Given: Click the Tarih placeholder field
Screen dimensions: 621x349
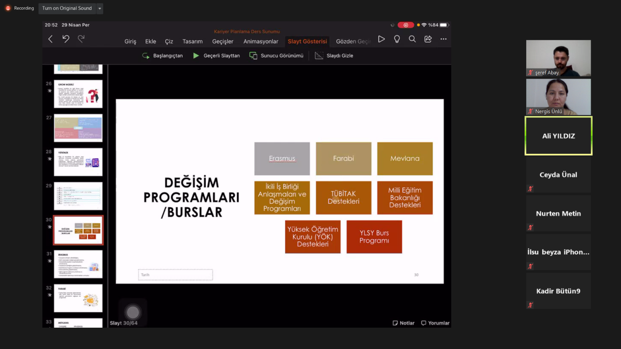Looking at the screenshot, I should click(x=175, y=275).
